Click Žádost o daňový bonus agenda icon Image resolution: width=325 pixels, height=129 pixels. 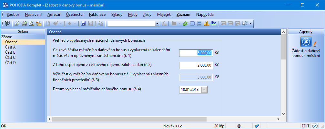pos(306,42)
